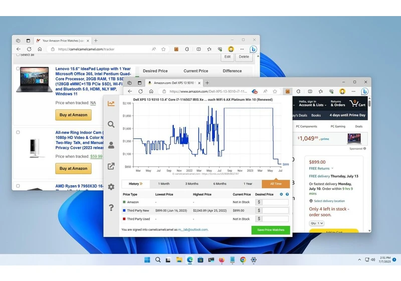Click the Delete button in tracker page
Viewport: 401px width, 281px height.
click(244, 57)
